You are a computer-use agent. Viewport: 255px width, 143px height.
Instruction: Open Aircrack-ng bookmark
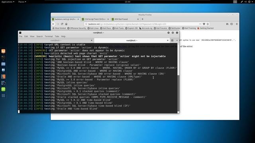coord(146,28)
